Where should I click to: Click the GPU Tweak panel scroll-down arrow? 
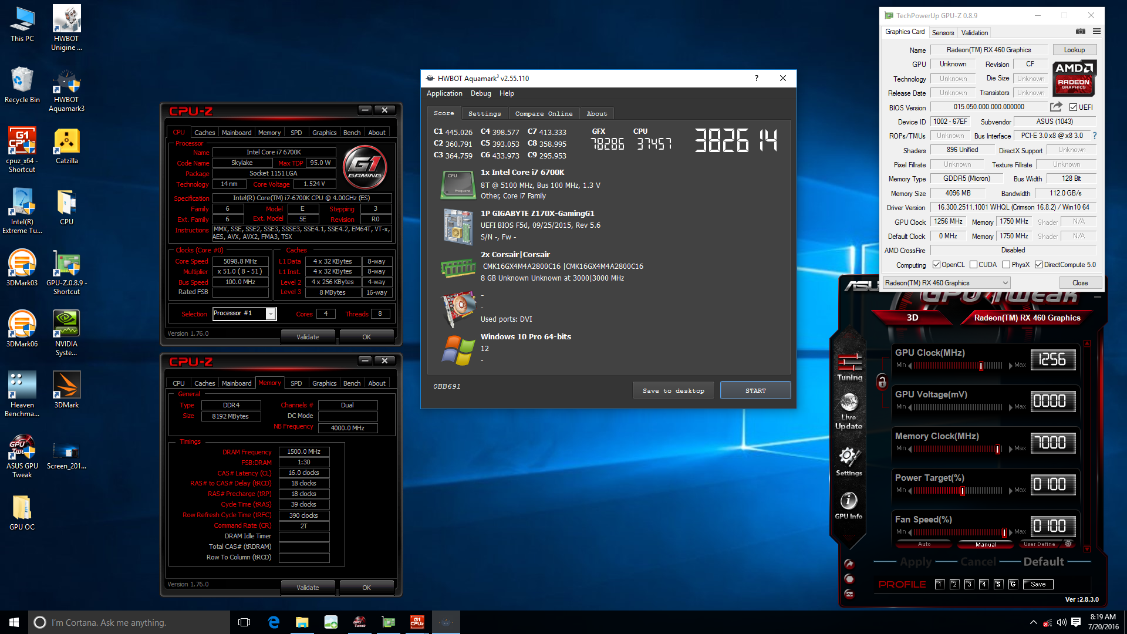[1086, 549]
